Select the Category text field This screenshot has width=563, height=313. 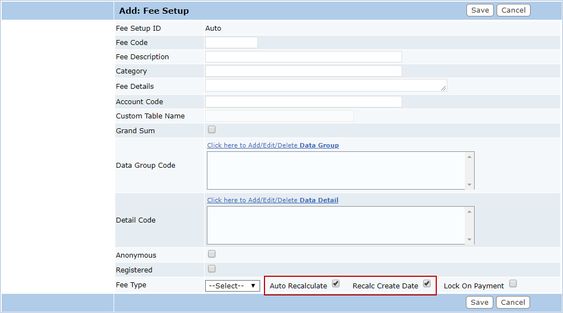click(303, 71)
